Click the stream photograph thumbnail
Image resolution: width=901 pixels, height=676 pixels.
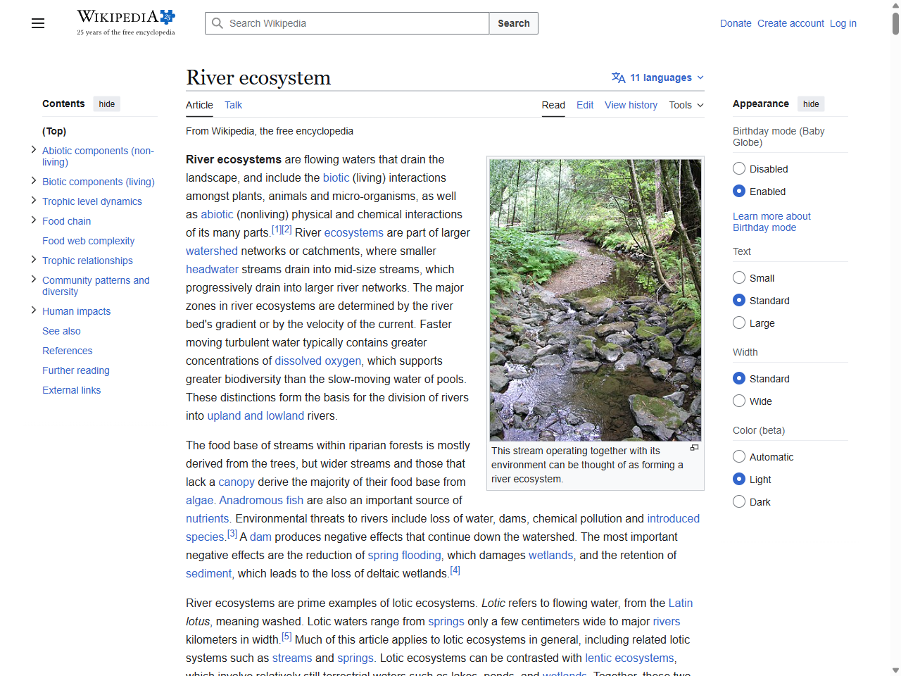(x=595, y=299)
